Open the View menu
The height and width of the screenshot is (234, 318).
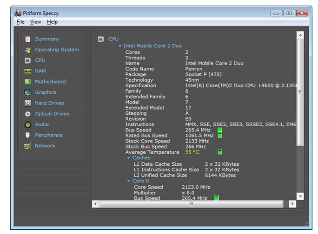click(36, 22)
